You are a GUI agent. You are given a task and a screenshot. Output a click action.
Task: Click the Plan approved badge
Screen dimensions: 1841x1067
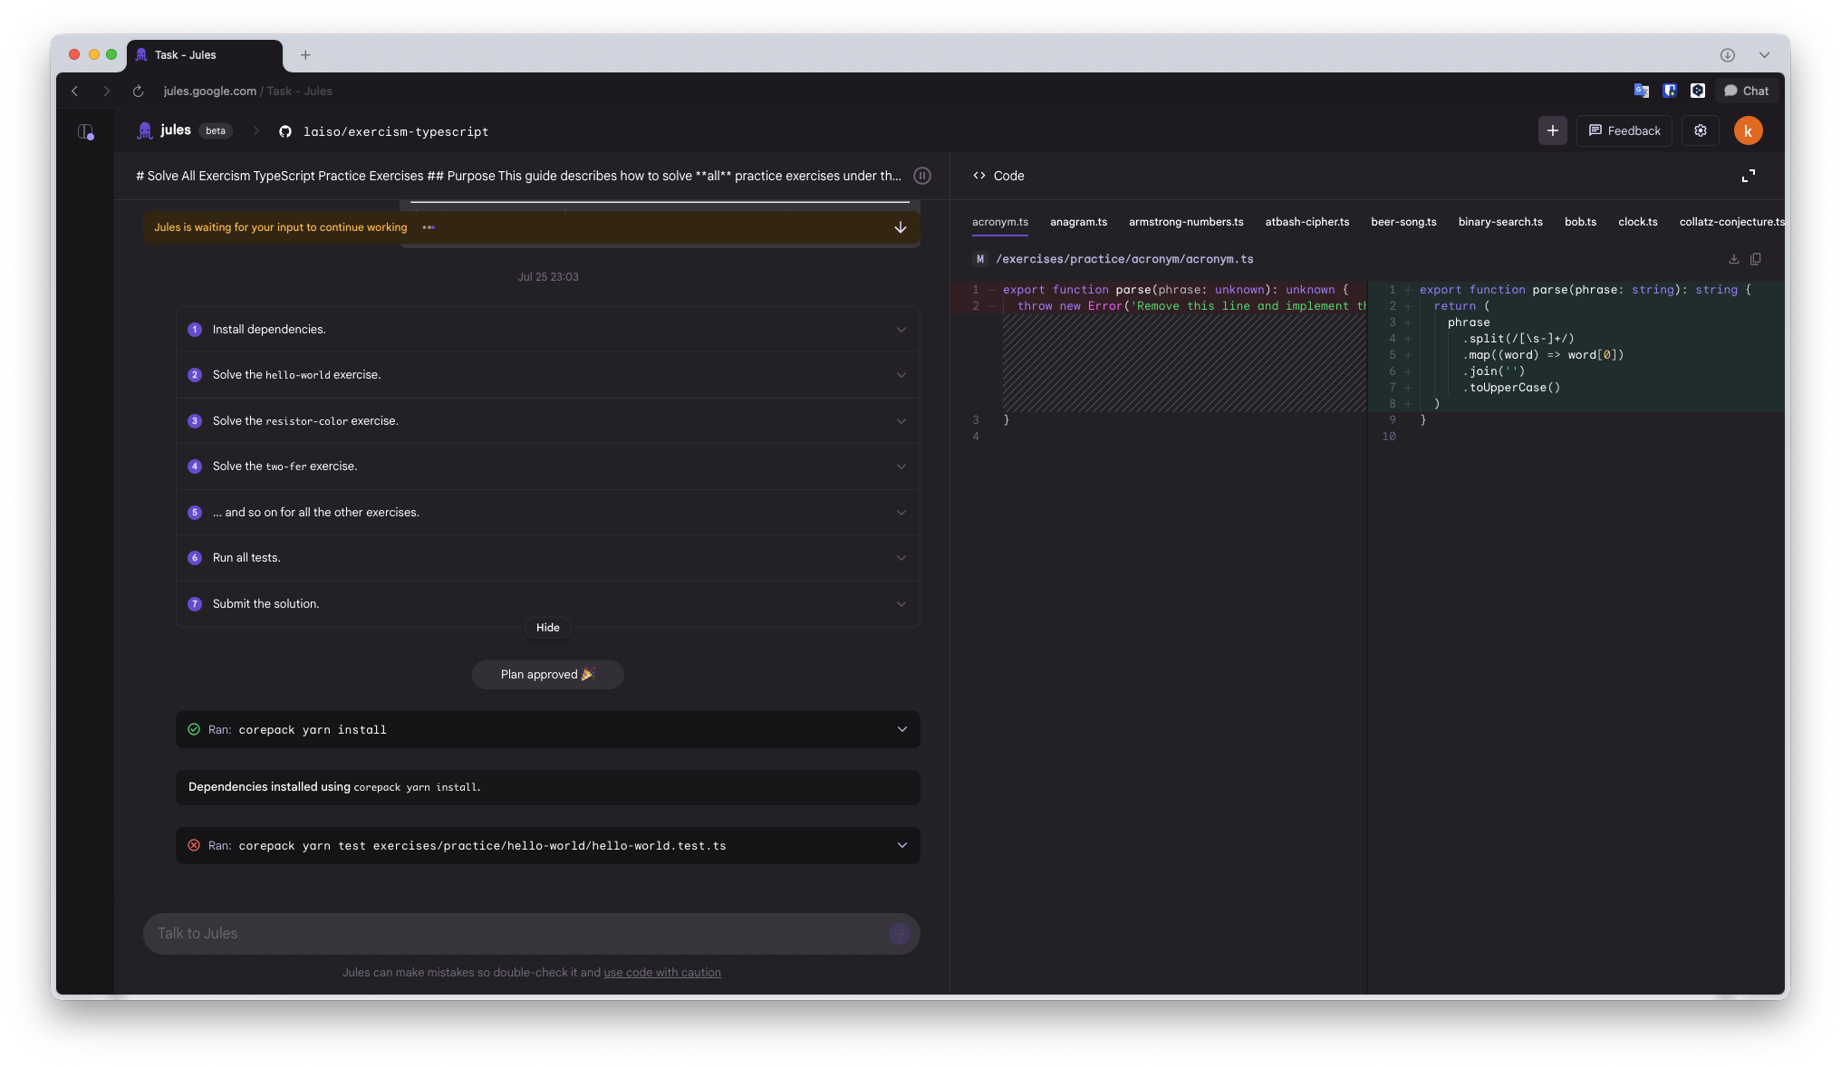[x=547, y=675]
